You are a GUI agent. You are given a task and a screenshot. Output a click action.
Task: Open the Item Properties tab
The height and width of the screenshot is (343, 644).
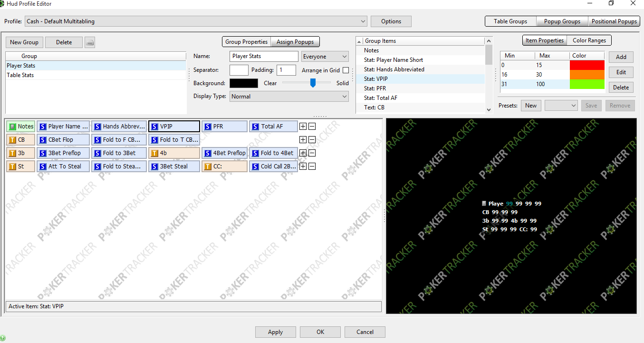tap(545, 40)
